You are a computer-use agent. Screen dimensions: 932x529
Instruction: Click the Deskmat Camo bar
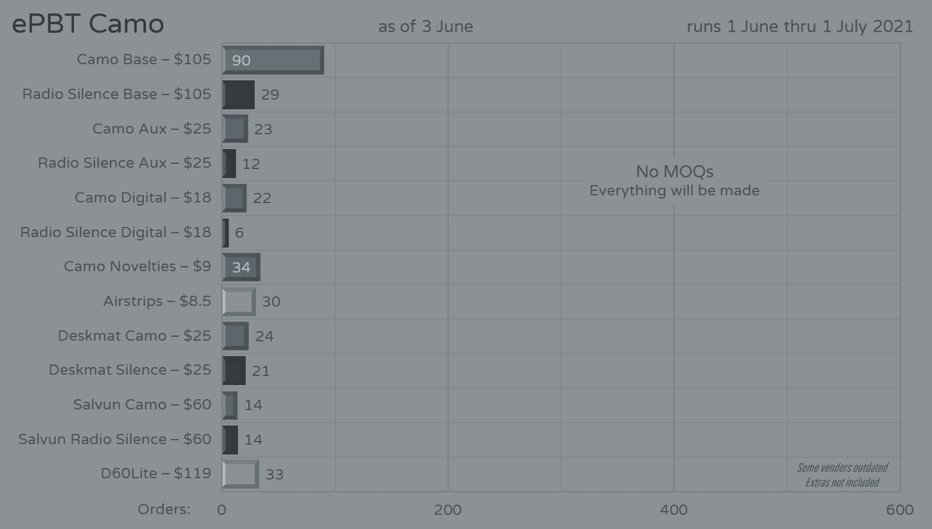point(235,336)
